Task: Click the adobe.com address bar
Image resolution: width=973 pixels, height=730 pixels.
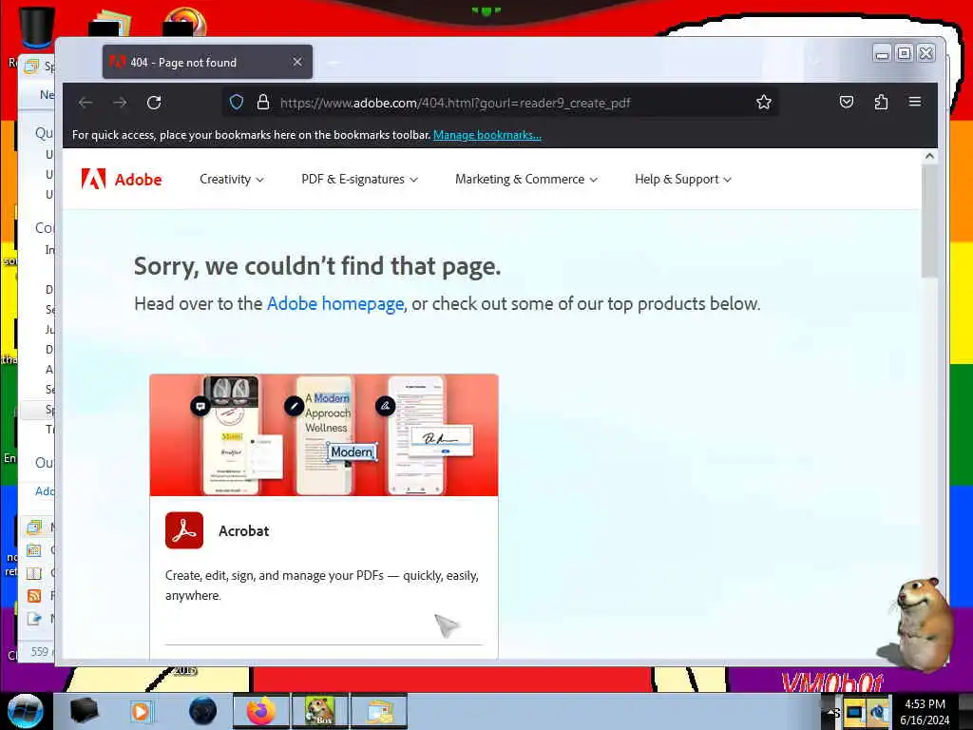Action: pyautogui.click(x=500, y=103)
